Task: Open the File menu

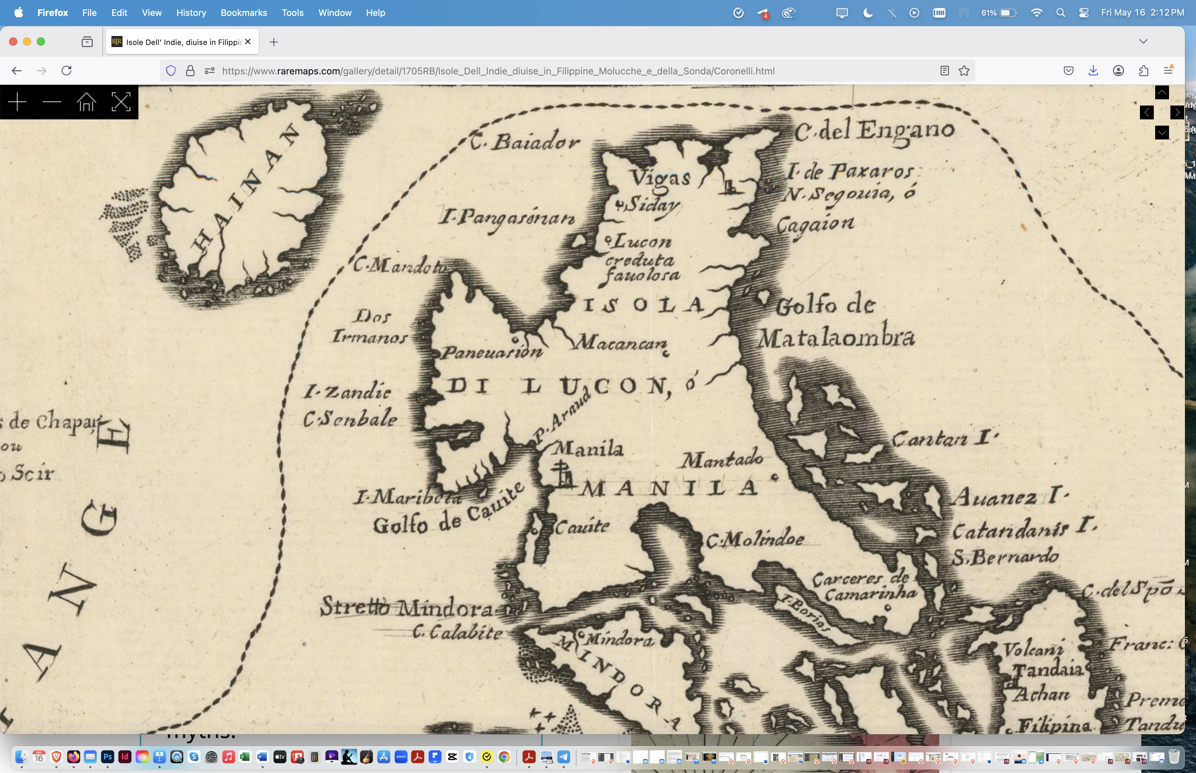Action: (89, 12)
